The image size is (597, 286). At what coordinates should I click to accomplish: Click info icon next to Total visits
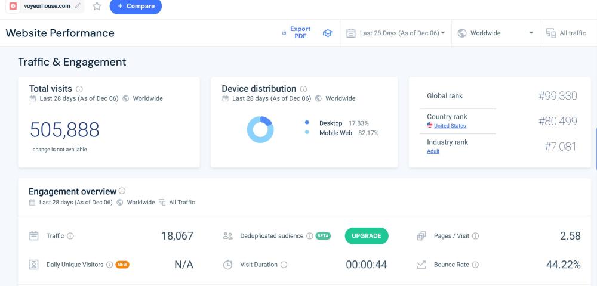(79, 89)
